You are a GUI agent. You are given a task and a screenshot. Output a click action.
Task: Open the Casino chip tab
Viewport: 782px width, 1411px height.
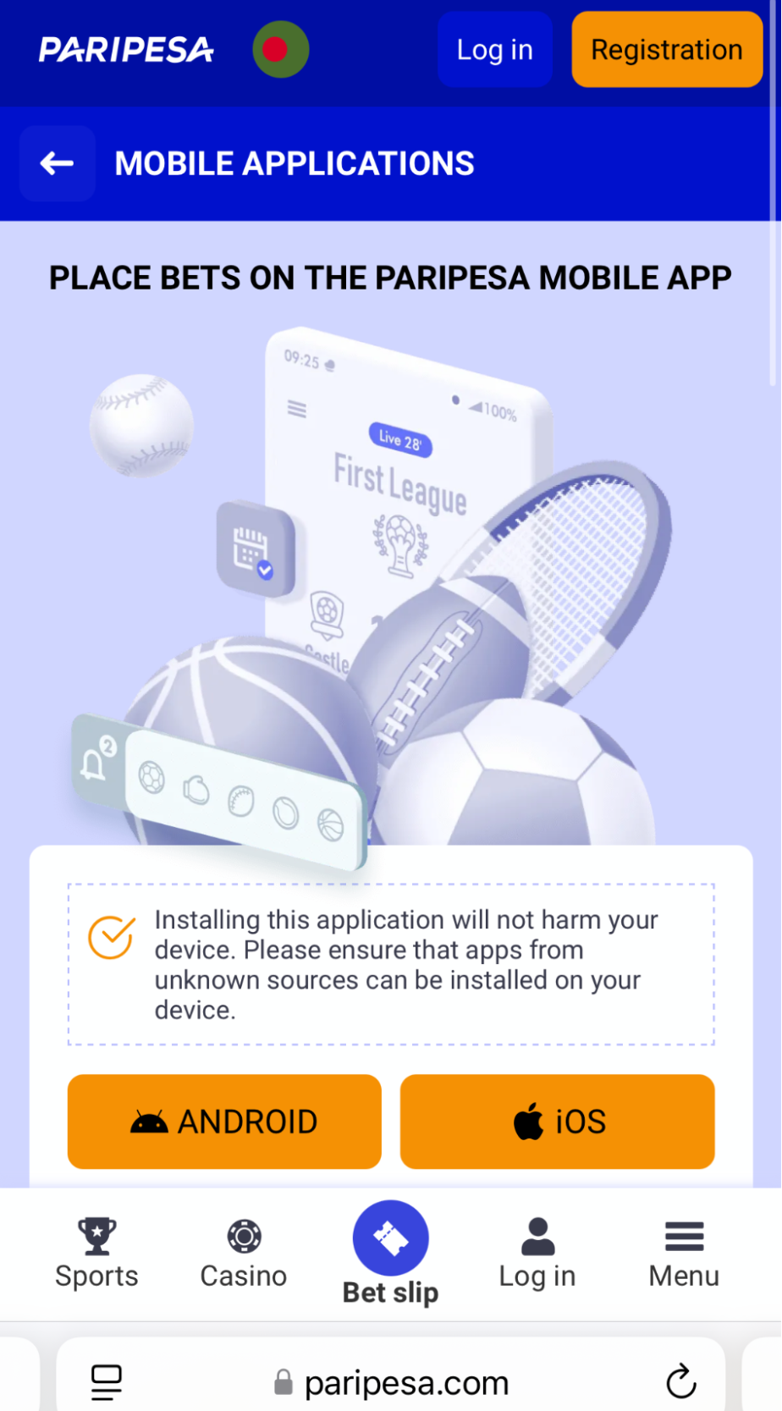point(244,1254)
